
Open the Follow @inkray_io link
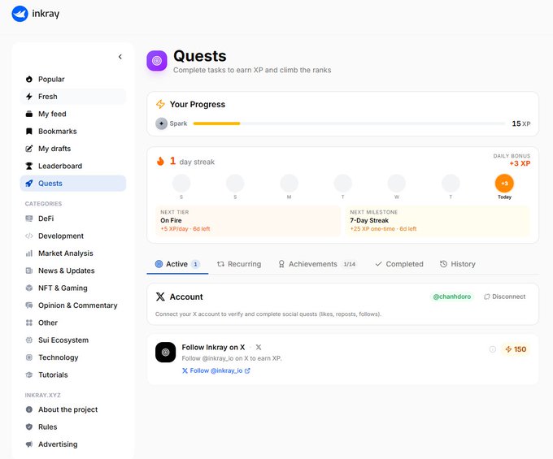tap(216, 370)
